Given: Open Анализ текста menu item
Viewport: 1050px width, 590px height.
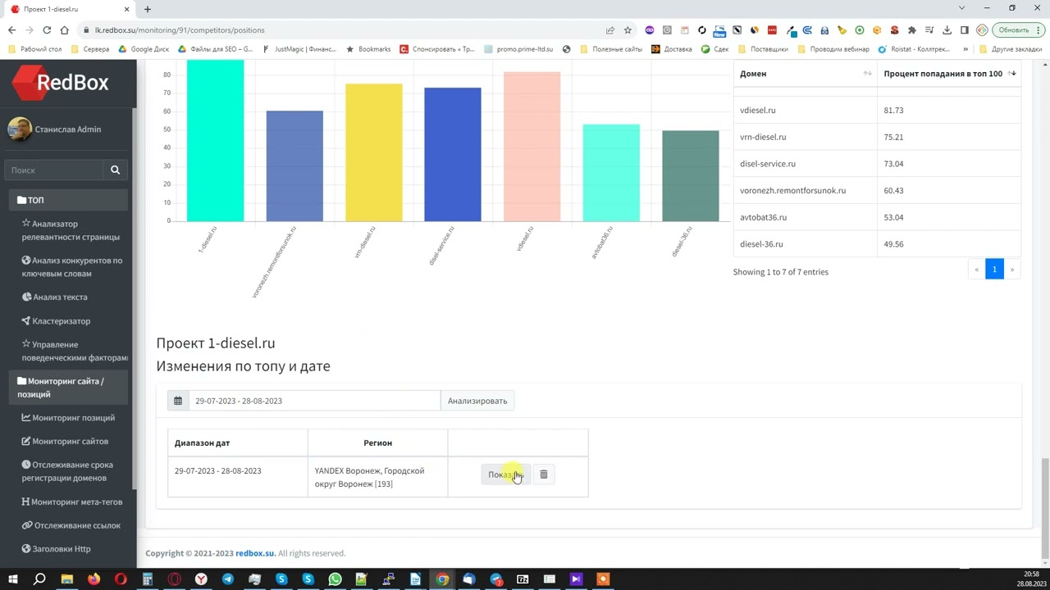Looking at the screenshot, I should point(54,297).
